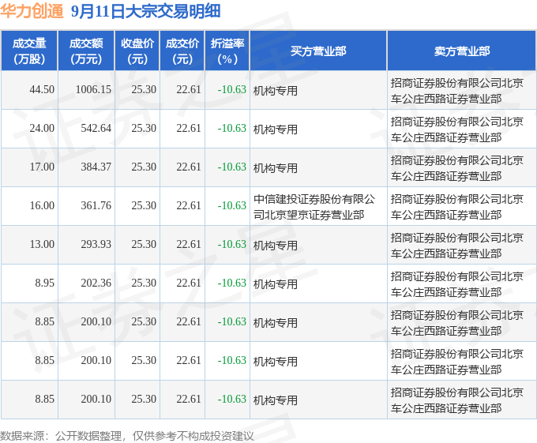Select the 卖方营业部 column header
537x443 pixels.
[x=462, y=51]
